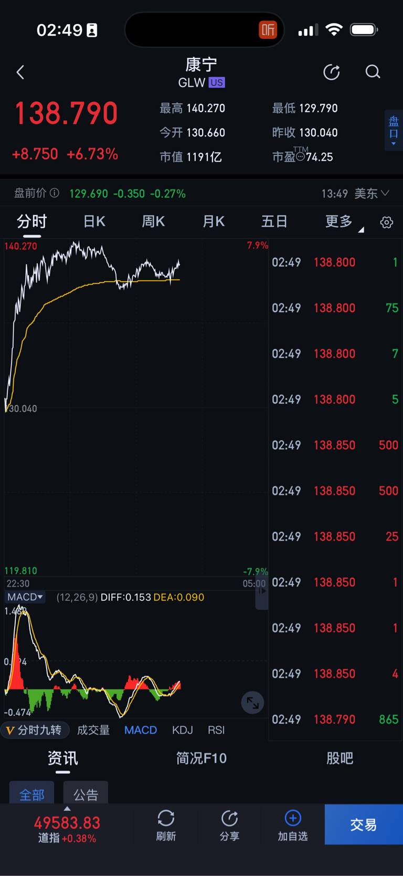Open chart settings gear icon
Viewport: 403px width, 876px height.
[387, 222]
